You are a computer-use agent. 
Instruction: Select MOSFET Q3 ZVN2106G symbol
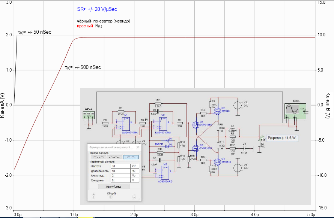196,148
